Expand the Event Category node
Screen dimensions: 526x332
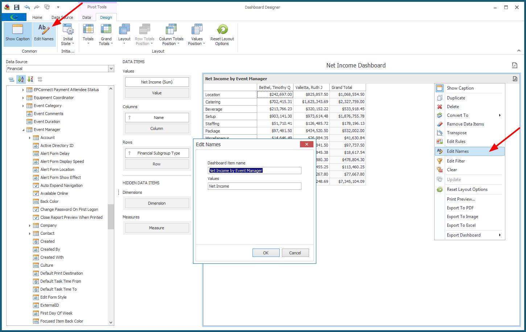point(23,106)
